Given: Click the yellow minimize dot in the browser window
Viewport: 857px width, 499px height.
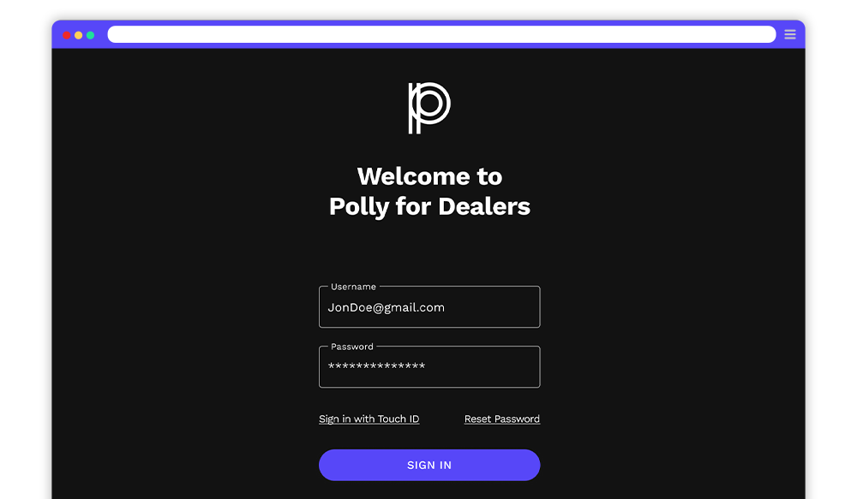Looking at the screenshot, I should click(x=79, y=35).
